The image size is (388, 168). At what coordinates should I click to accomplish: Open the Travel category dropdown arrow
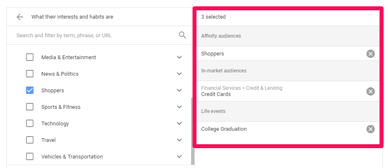pyautogui.click(x=180, y=140)
